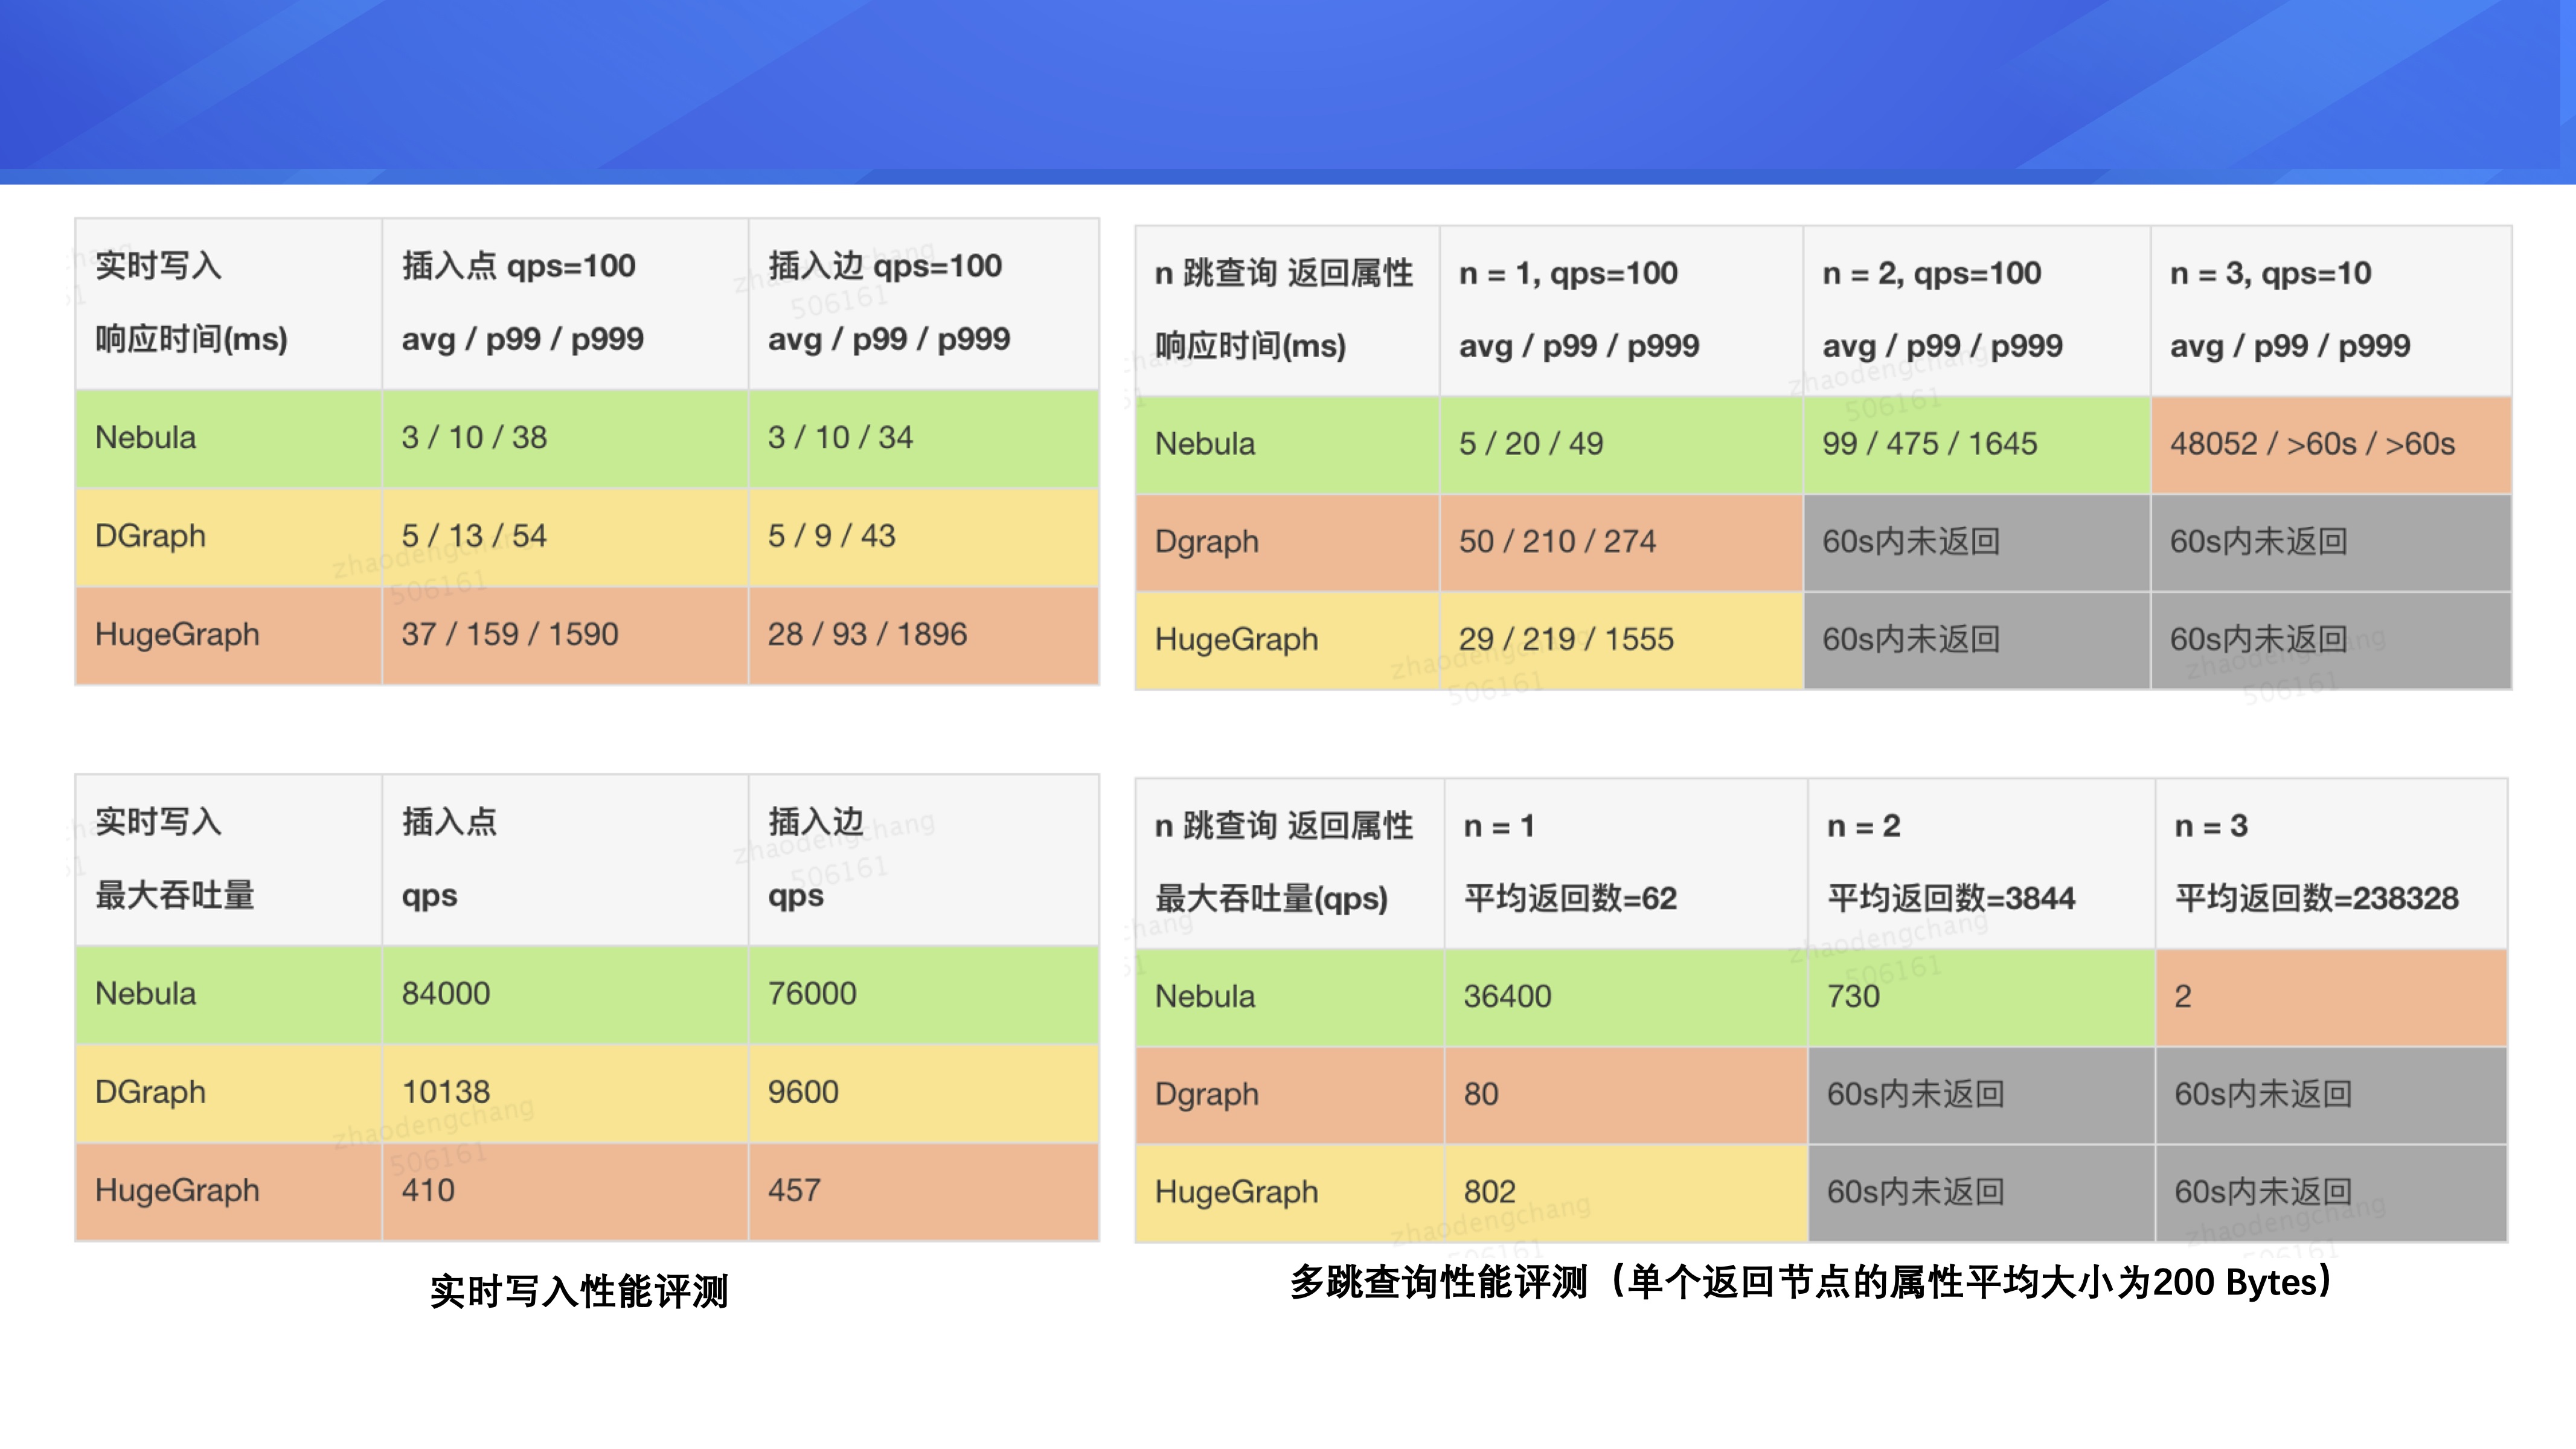Click the value '36400'
2576x1449 pixels.
coord(1507,996)
